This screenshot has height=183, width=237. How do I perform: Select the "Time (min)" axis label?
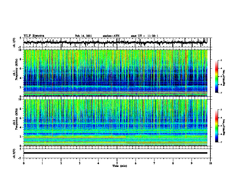120,166
